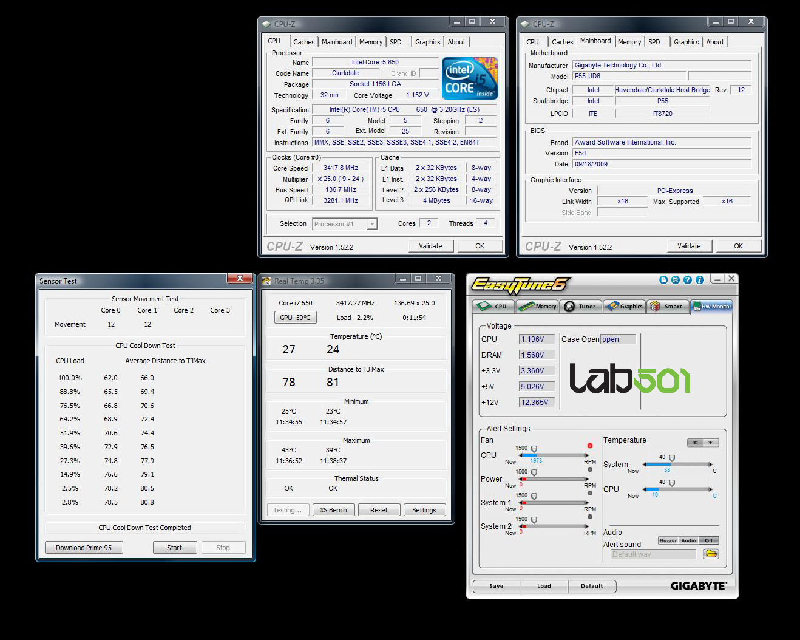Click the EasyTune6 @ web icon
The height and width of the screenshot is (640, 800).
pos(675,280)
